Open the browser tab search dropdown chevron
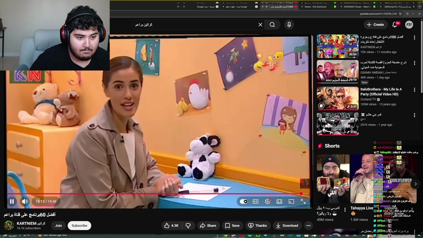423x238 pixels. 420,7
